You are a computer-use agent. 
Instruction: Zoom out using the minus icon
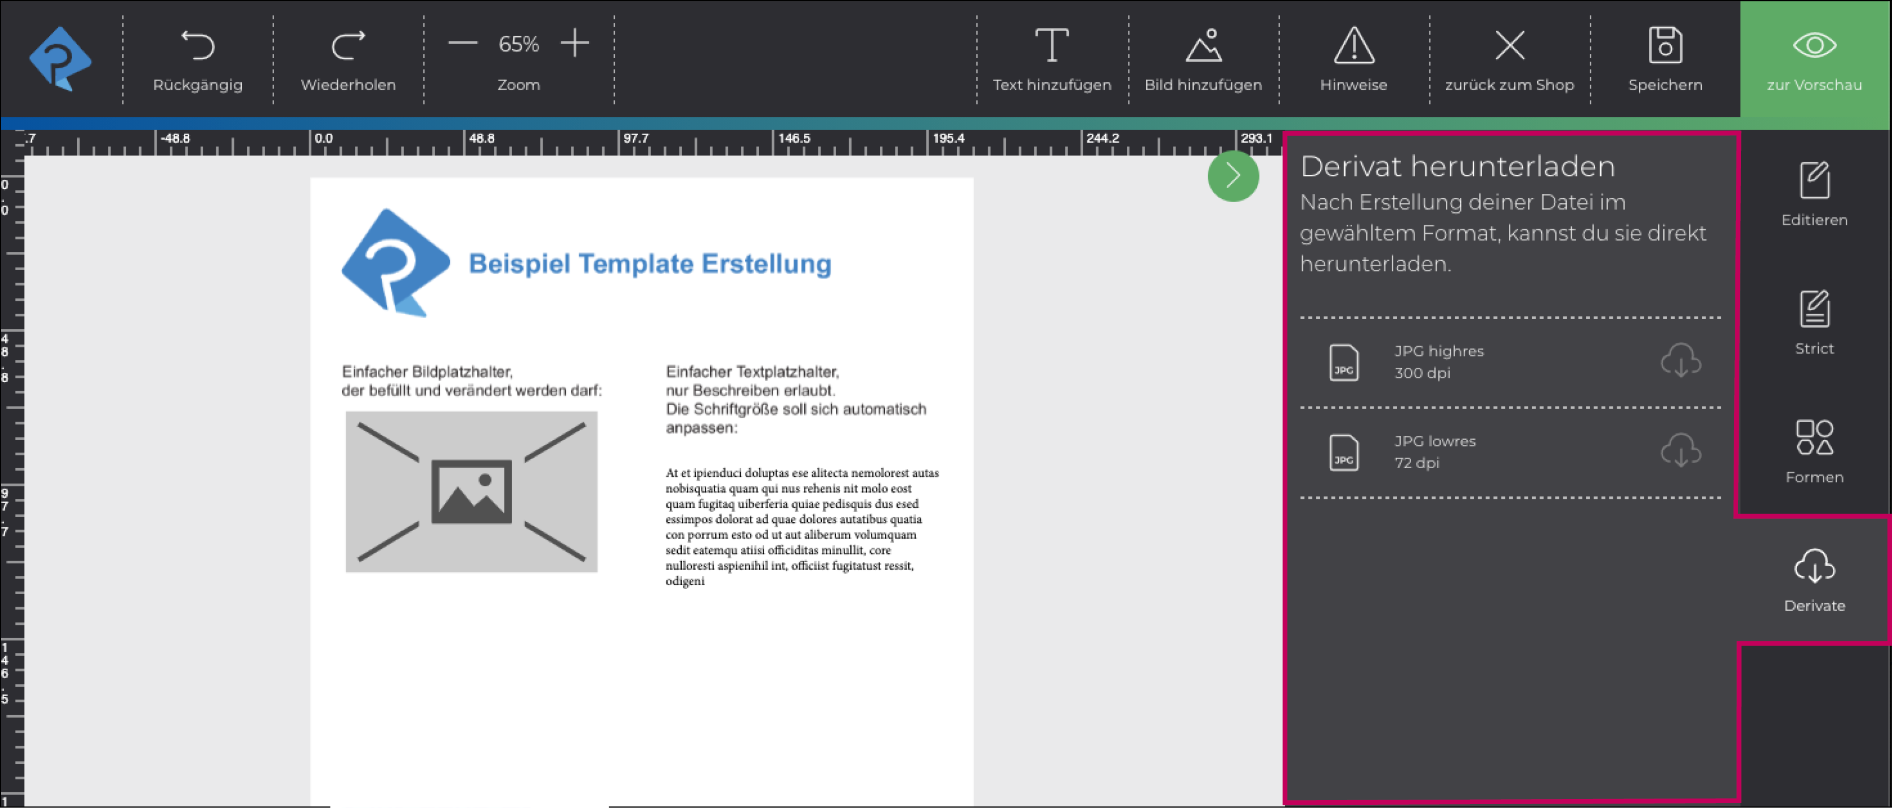pos(463,43)
